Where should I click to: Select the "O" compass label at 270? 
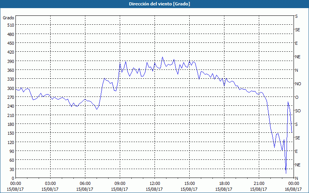coord(297,97)
